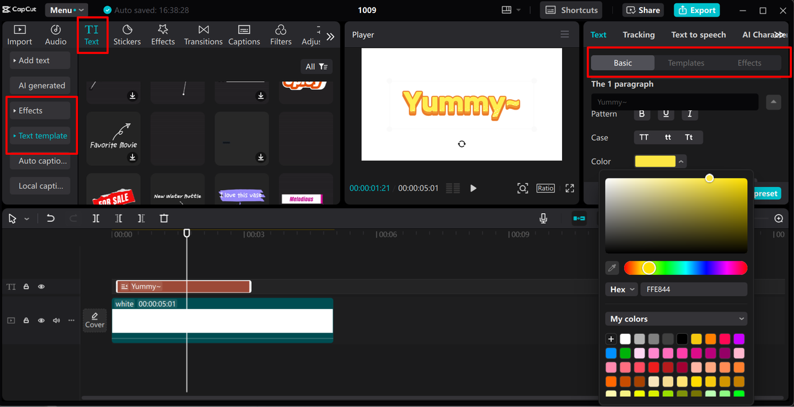This screenshot has height=407, width=794.
Task: Hide the text track with the eye icon
Action: pos(42,287)
